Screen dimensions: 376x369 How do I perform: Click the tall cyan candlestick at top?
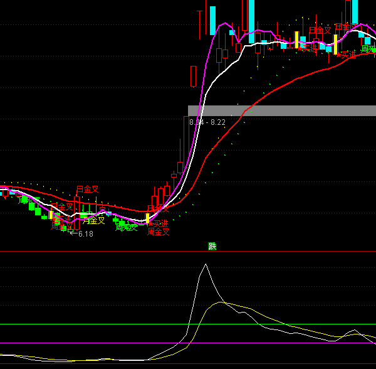point(213,20)
